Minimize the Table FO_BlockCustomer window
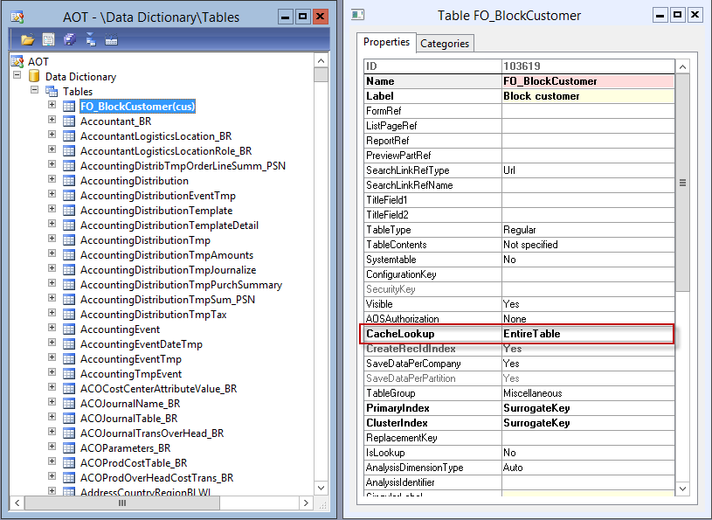This screenshot has height=520, width=712. coord(660,15)
